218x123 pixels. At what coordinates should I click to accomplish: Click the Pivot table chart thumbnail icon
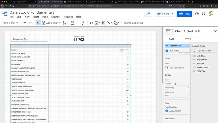[169, 31]
